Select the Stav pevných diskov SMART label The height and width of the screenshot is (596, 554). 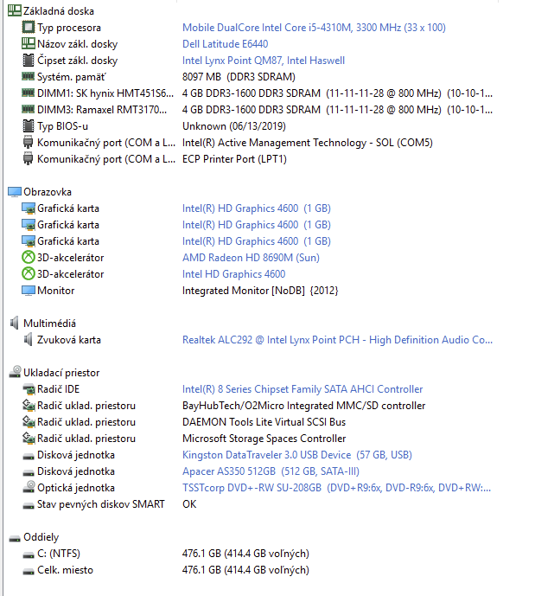100,504
